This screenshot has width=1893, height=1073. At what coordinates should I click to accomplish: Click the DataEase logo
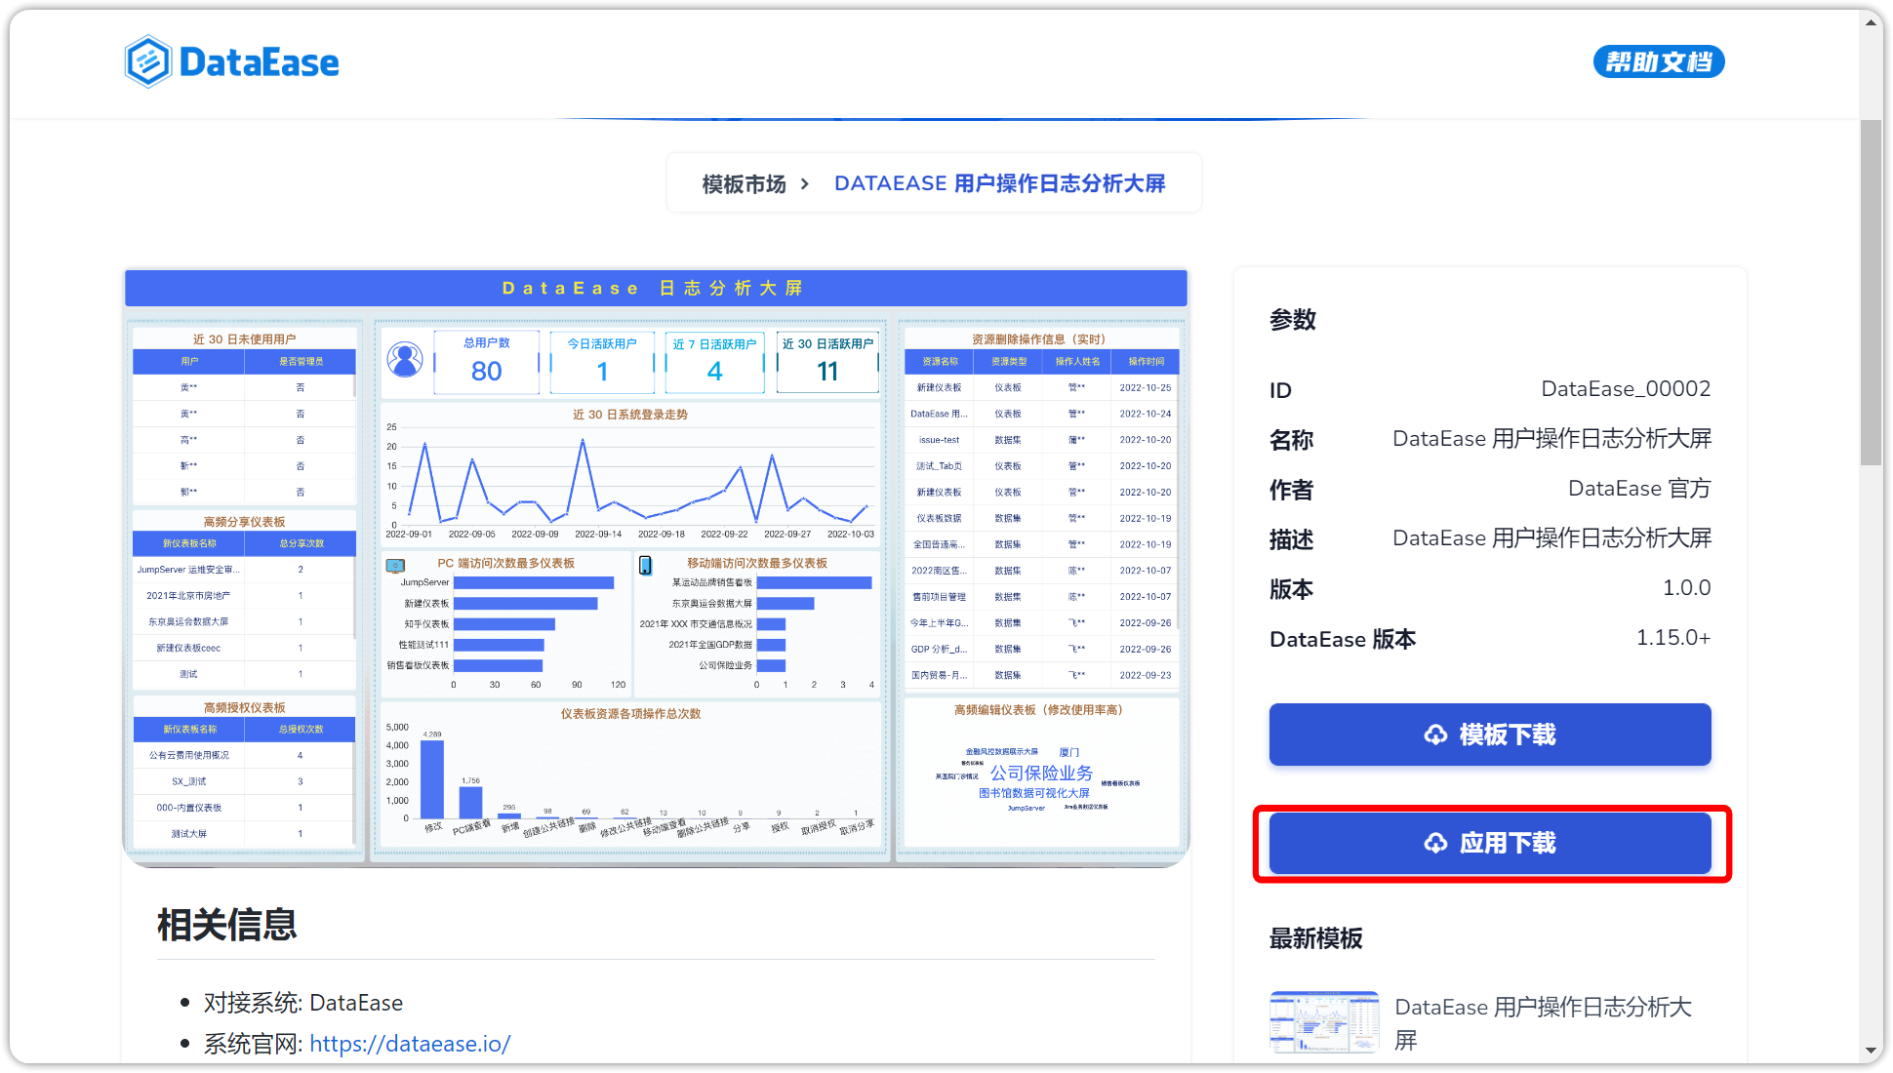tap(232, 62)
